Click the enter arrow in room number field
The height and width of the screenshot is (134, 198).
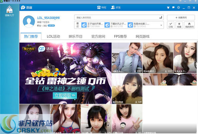160,17
